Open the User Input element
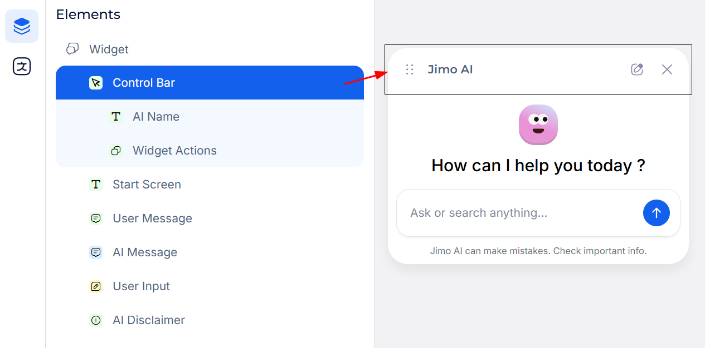Viewport: 705px width, 348px height. 141,286
